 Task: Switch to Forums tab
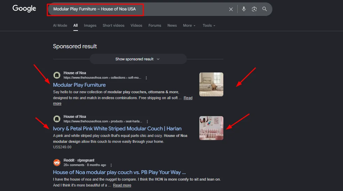tap(155, 26)
